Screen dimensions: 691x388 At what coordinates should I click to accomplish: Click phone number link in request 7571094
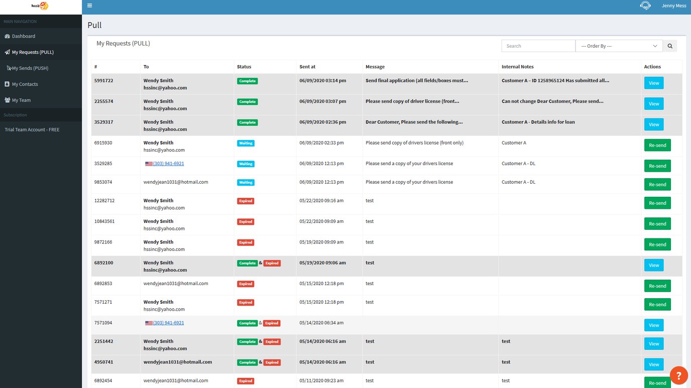click(x=168, y=323)
